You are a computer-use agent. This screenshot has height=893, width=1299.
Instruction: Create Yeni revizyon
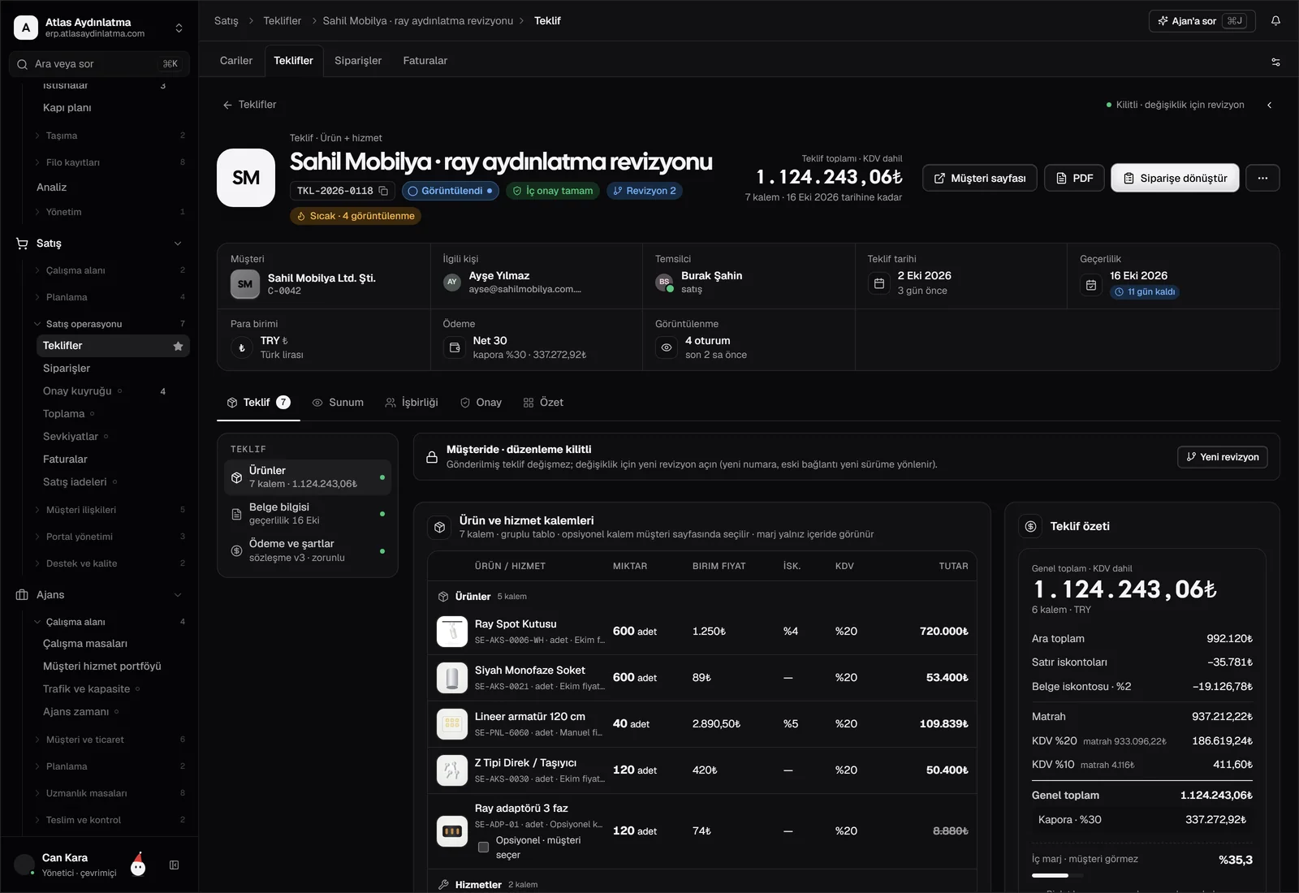click(x=1223, y=457)
